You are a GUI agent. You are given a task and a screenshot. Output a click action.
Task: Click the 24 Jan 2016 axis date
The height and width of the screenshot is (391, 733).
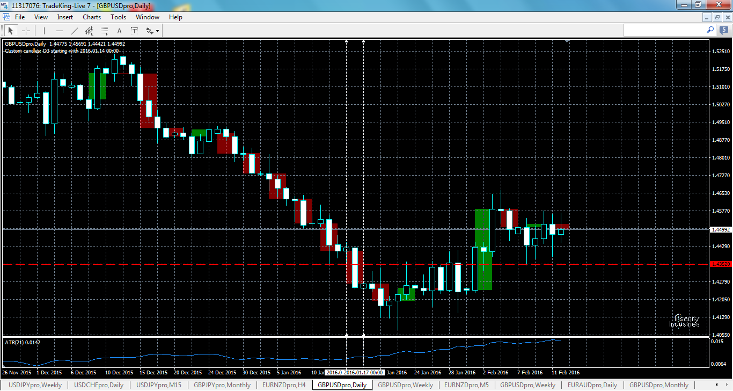428,372
